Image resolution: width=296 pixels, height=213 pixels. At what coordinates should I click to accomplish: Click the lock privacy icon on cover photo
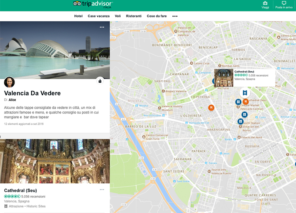[100, 81]
